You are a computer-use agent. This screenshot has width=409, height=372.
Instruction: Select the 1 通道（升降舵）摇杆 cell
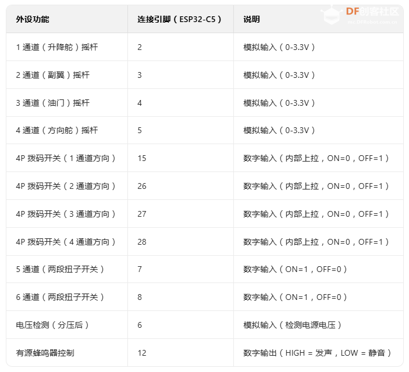tap(57, 47)
